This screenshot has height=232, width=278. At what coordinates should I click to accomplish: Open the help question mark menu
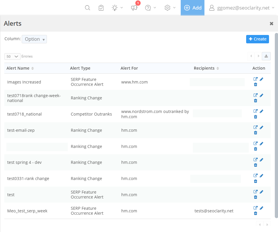151,8
